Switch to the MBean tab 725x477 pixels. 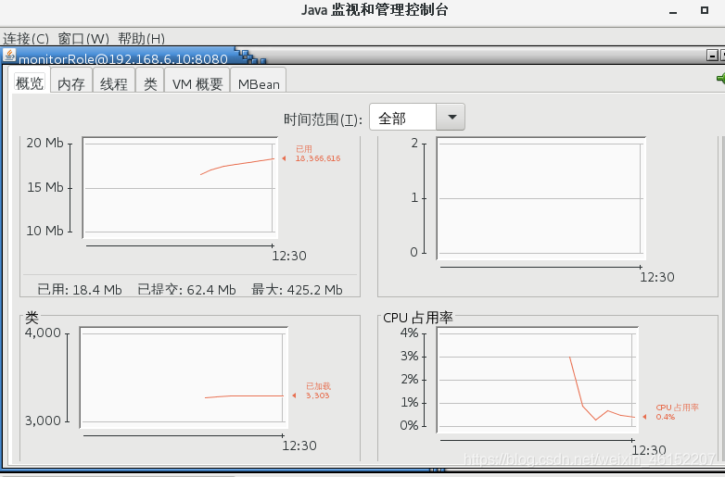coord(259,83)
